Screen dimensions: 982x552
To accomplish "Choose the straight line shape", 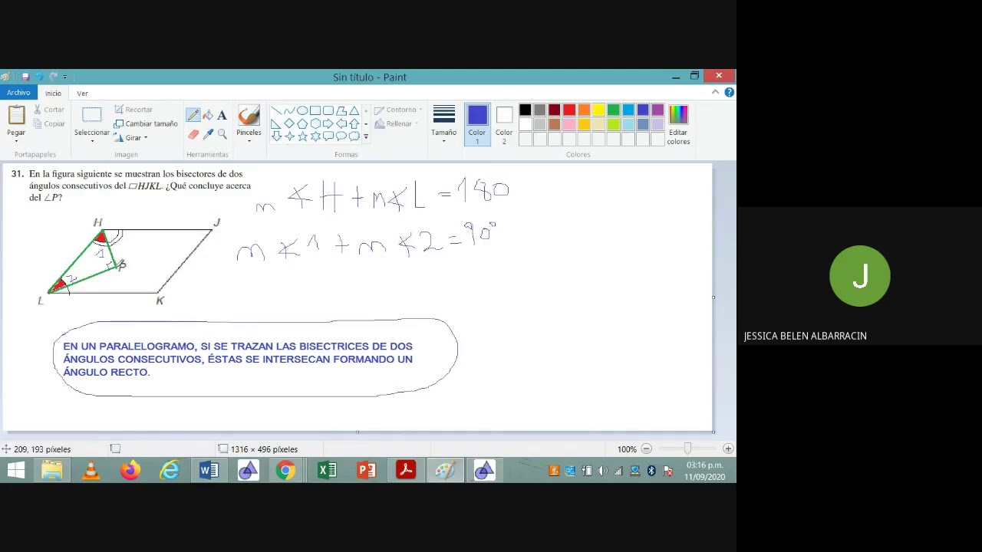I will (276, 110).
